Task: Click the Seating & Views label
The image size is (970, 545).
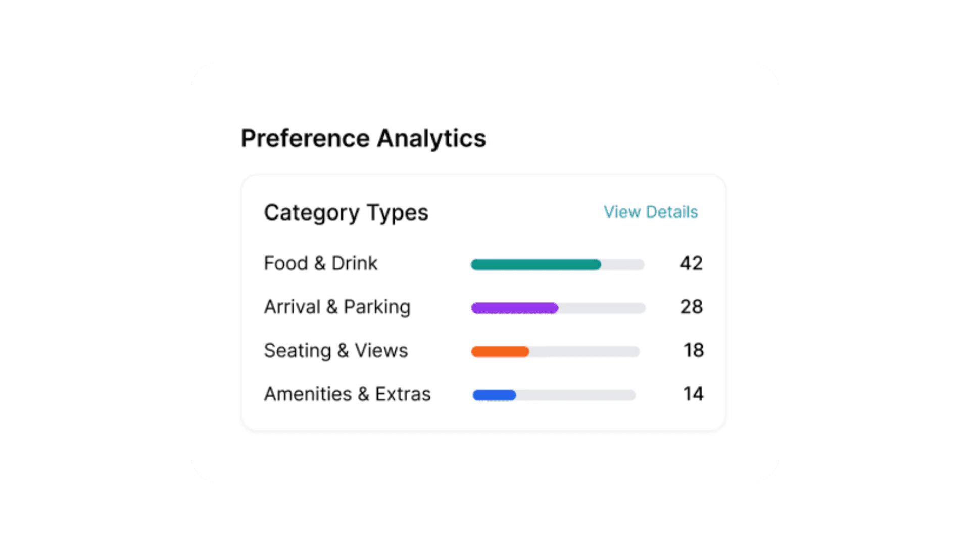Action: point(335,350)
